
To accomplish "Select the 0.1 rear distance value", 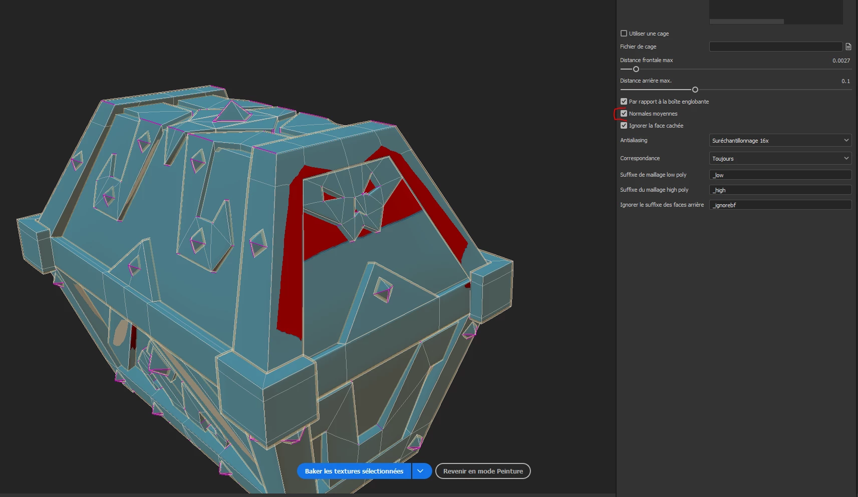I will [846, 81].
